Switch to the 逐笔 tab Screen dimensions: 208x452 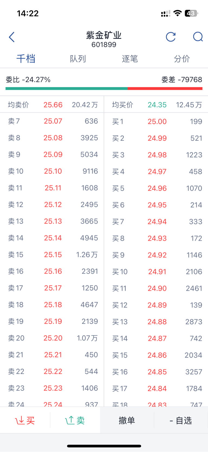pos(130,59)
